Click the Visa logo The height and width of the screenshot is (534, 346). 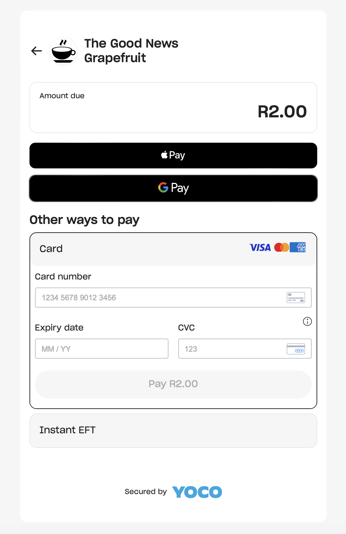click(260, 248)
